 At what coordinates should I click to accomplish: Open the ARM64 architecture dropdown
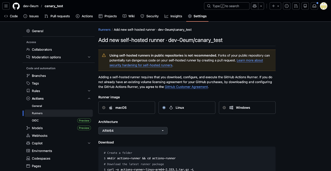coord(133,131)
